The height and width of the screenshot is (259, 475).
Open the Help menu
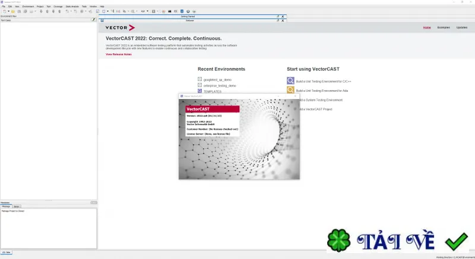102,7
